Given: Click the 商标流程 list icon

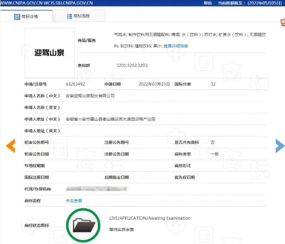Looking at the screenshot, I should coord(70,16).
